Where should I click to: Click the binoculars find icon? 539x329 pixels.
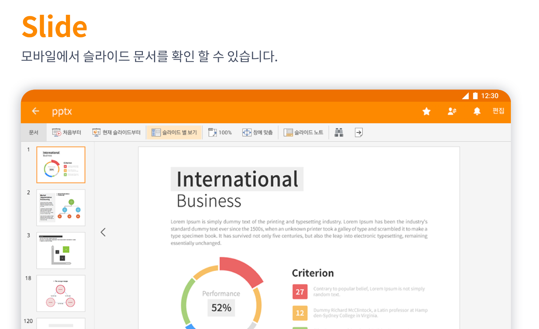(339, 132)
